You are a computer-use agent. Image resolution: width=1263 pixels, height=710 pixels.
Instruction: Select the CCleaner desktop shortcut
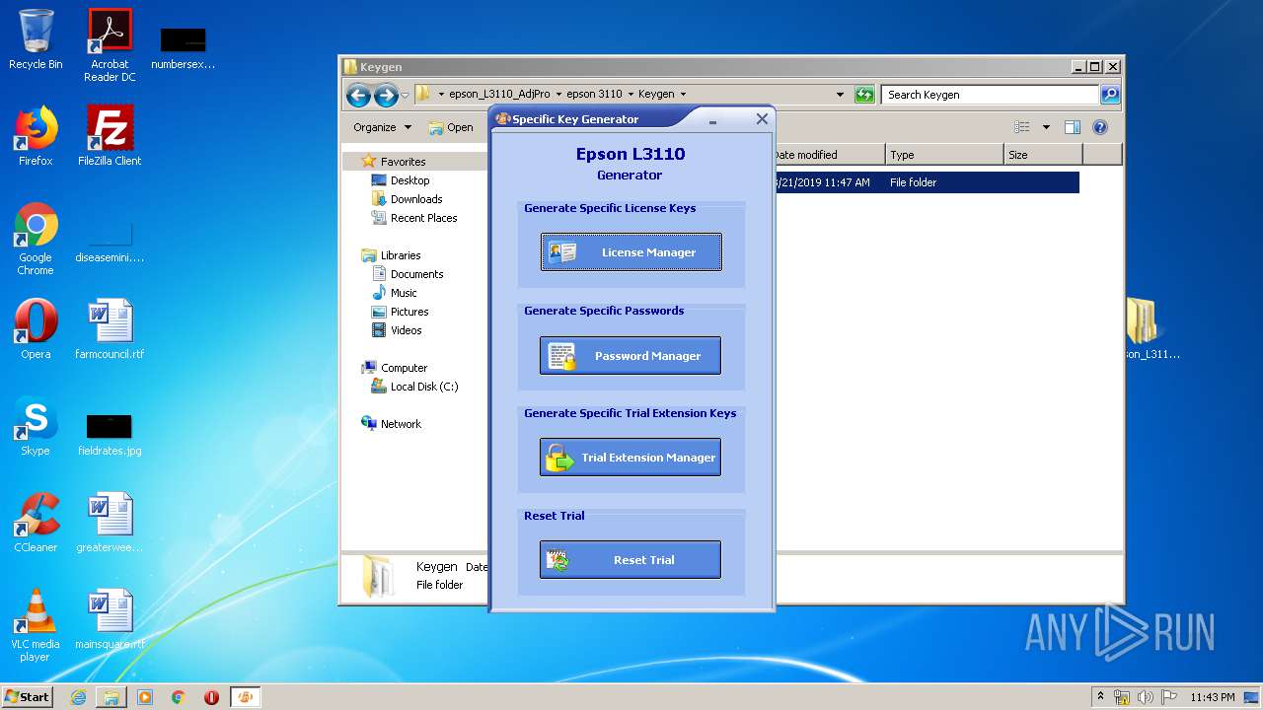tap(36, 523)
